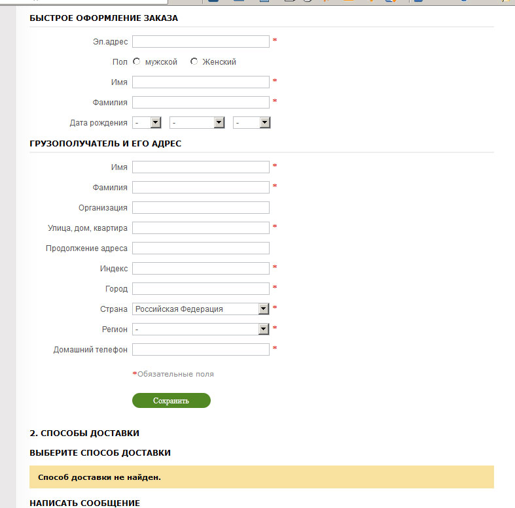515x508 pixels.
Task: Click Имя field in Грузополучатель и его адрес section
Action: pos(201,167)
